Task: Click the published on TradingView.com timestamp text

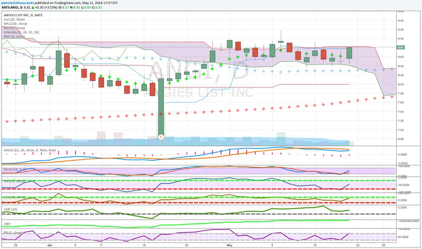Action: (x=76, y=3)
